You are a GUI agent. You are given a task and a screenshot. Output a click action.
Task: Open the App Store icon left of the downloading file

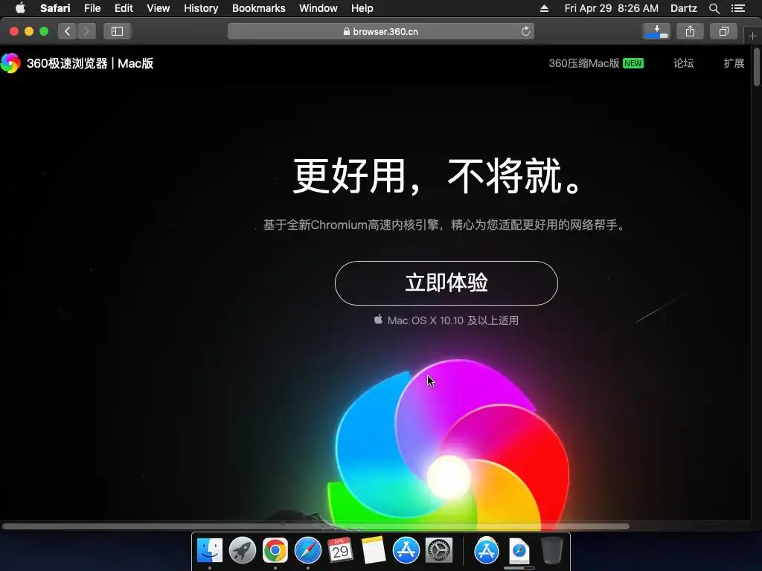tap(487, 551)
